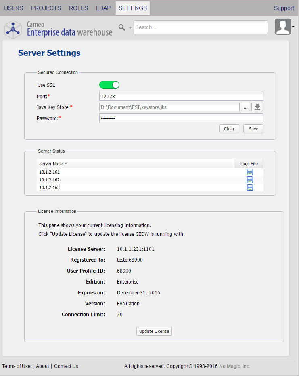The image size is (299, 376).
Task: Save logs file for node 10.1.2.162
Action: coord(250,180)
